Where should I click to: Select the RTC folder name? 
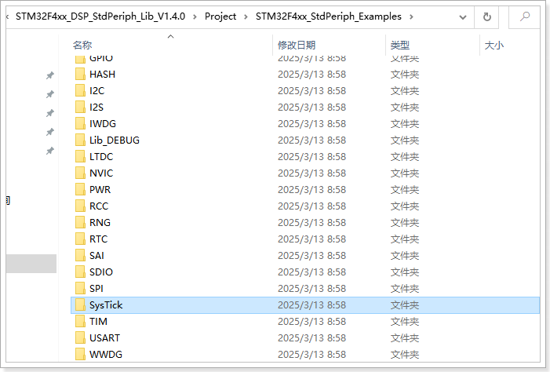click(98, 239)
